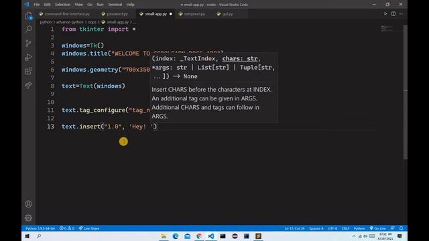429x241 pixels.
Task: Open the Run menu
Action: click(100, 5)
